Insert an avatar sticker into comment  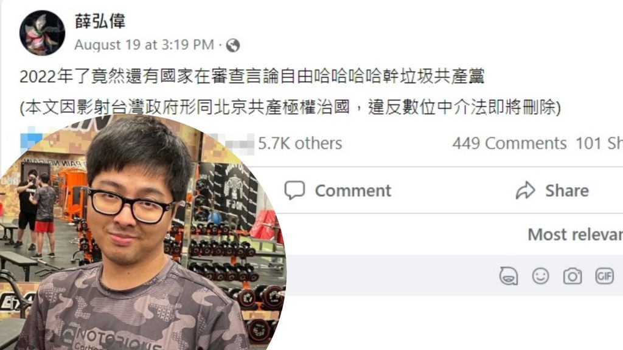509,275
